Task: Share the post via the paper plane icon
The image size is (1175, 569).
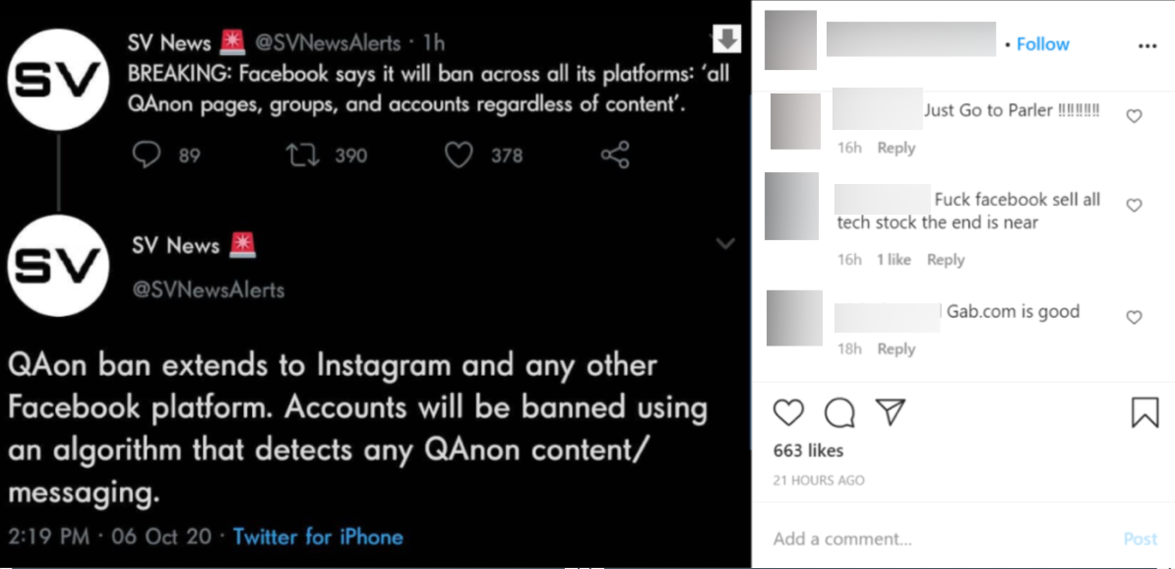Action: [891, 413]
